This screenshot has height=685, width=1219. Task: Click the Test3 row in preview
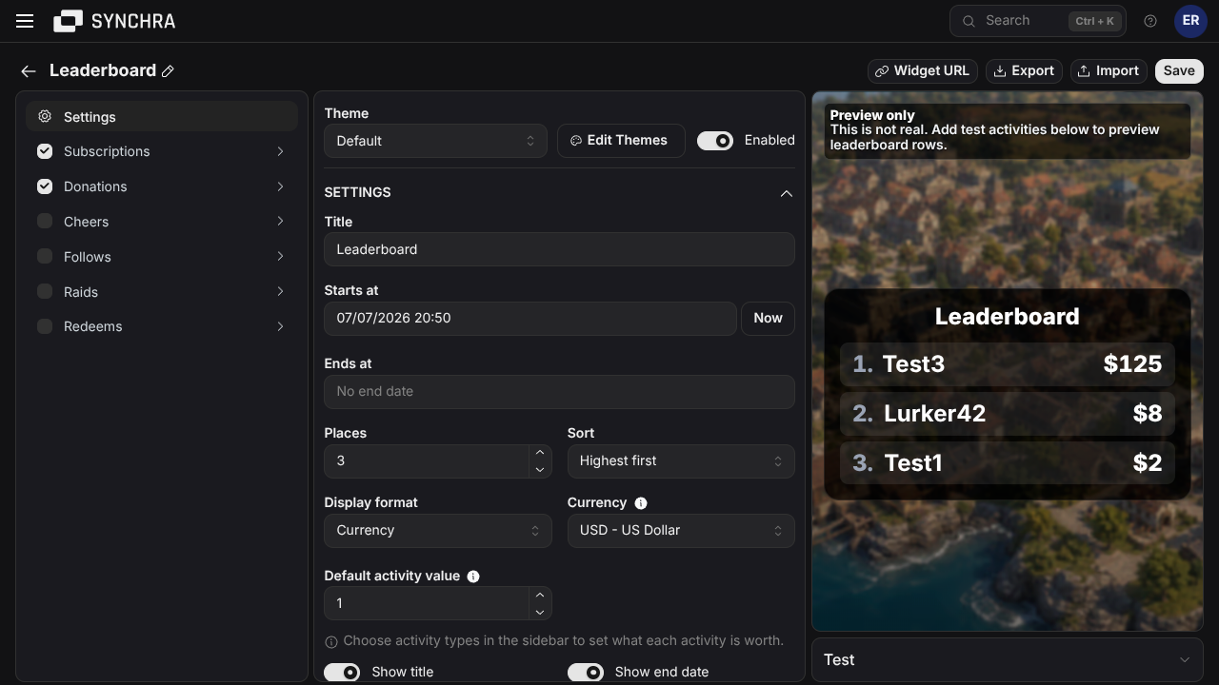[1008, 364]
